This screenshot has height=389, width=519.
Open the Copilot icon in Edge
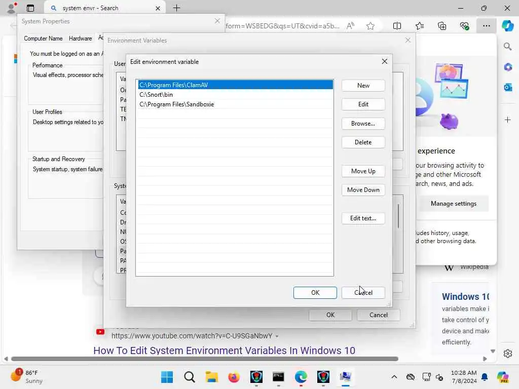[507, 26]
